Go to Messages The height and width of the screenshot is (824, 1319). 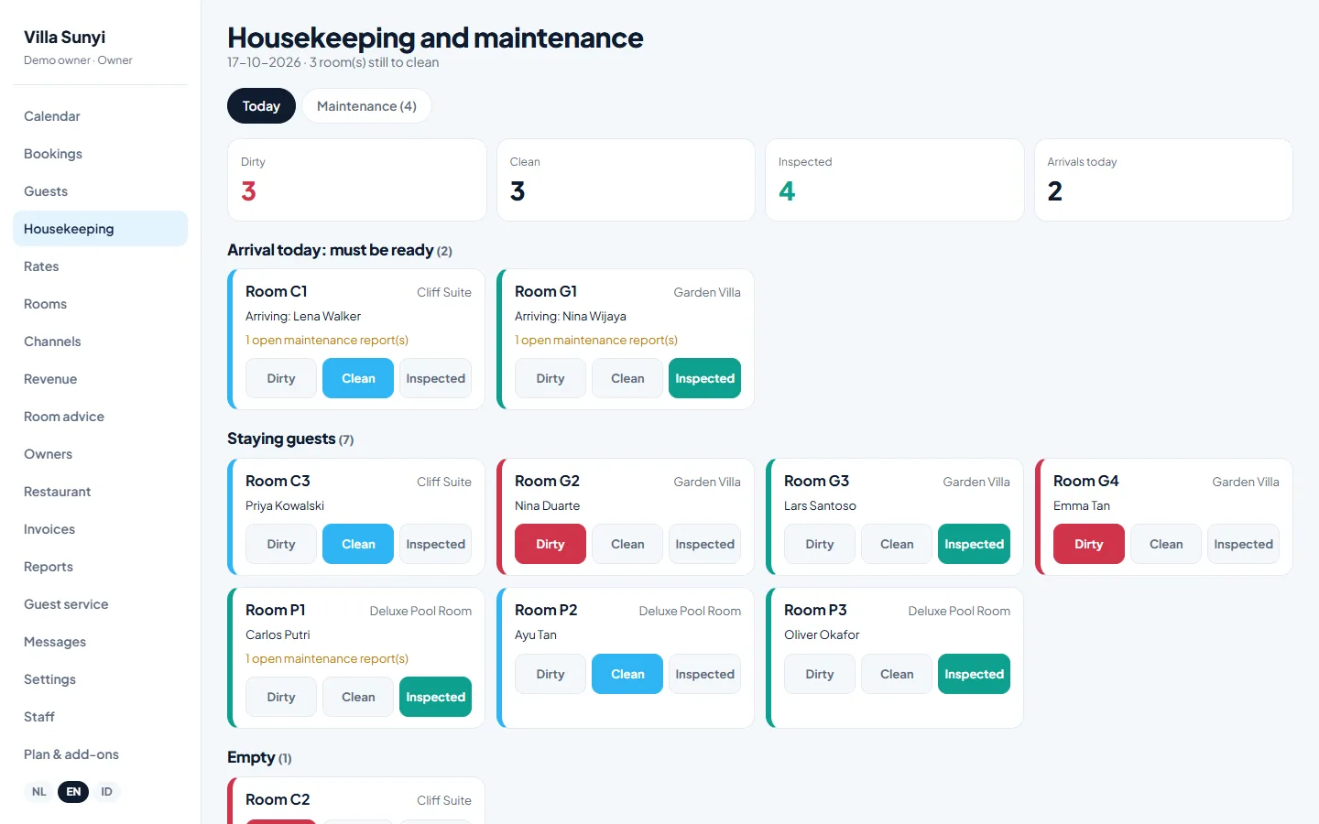click(100, 642)
